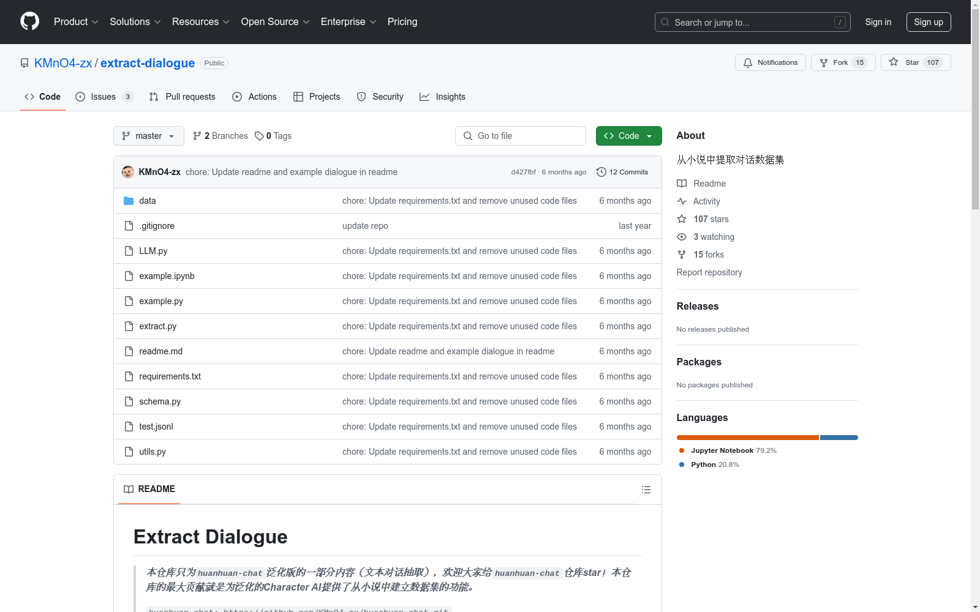This screenshot has height=612, width=980.
Task: Open the extract.py file
Action: tap(158, 326)
